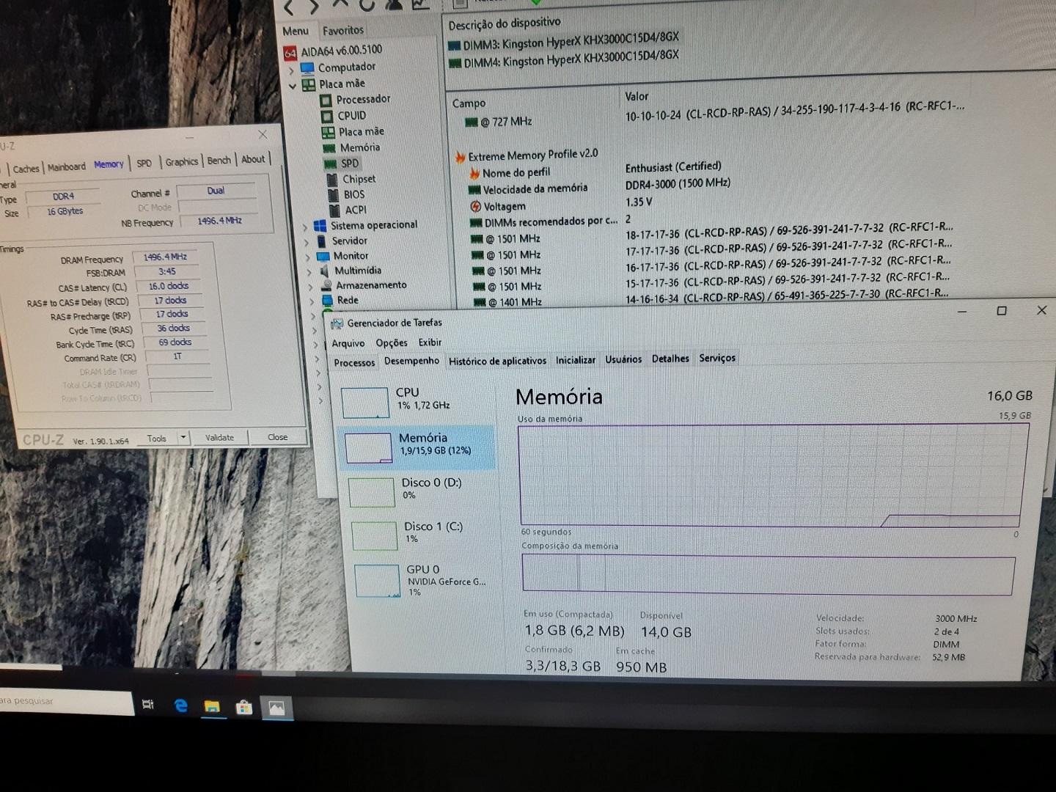Open the Graphics tab in CPU-Z

pyautogui.click(x=181, y=162)
